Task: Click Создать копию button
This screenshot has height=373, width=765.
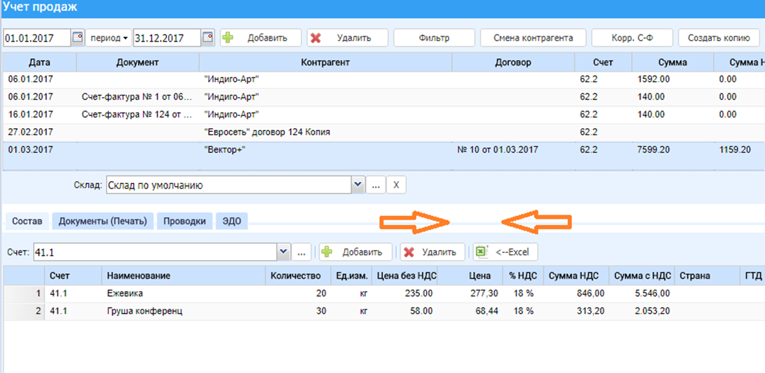Action: (x=719, y=38)
